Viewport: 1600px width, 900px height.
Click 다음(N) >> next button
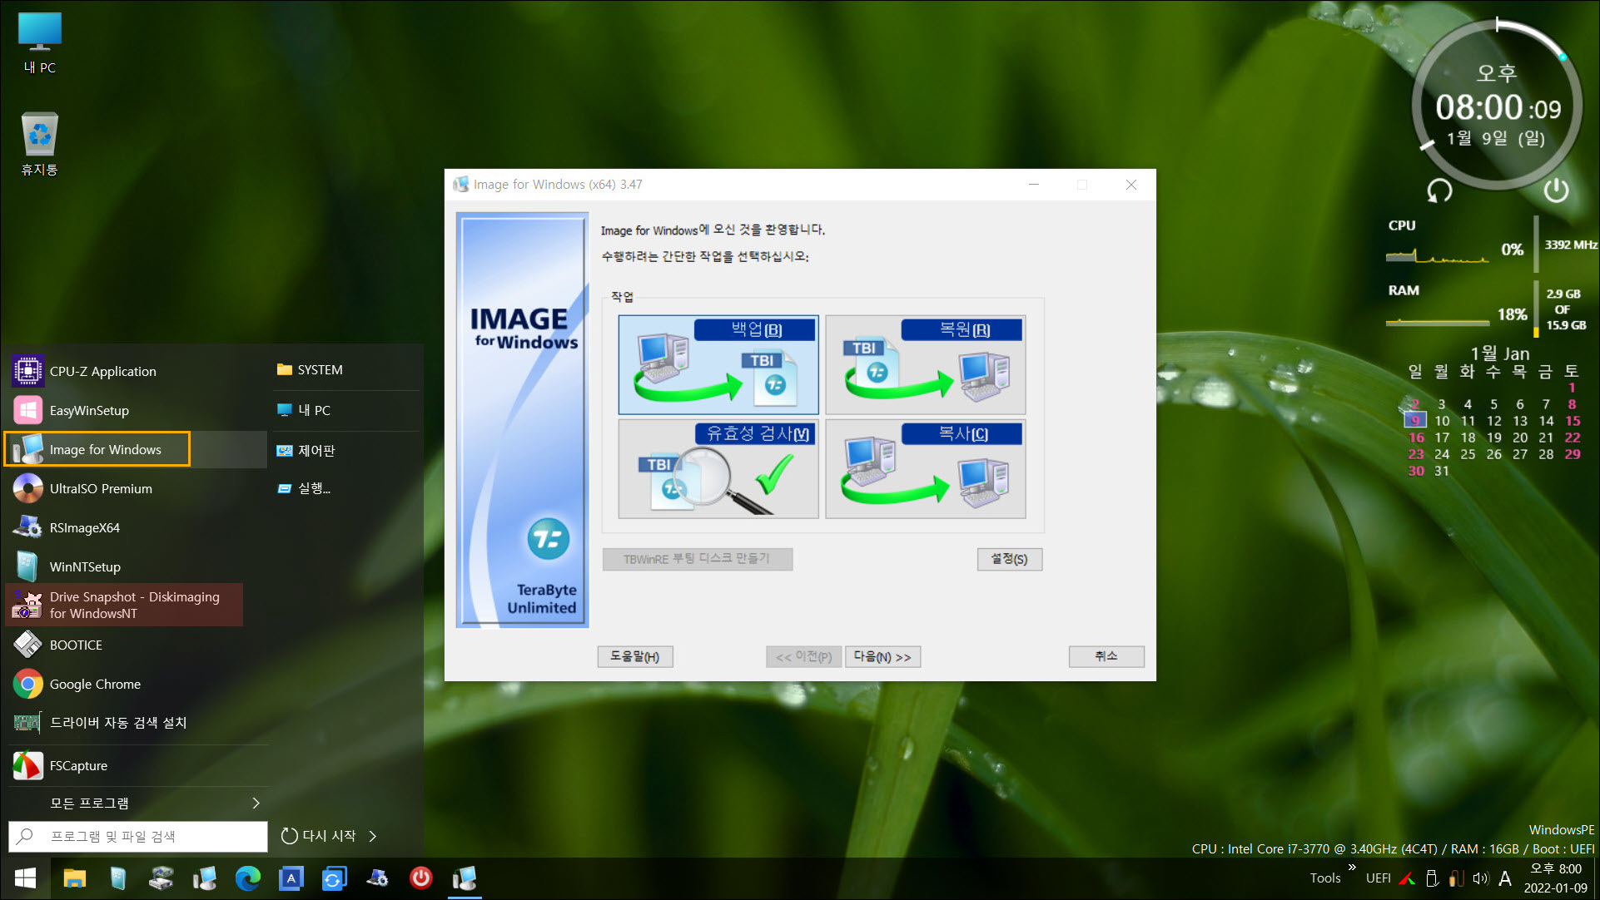882,656
